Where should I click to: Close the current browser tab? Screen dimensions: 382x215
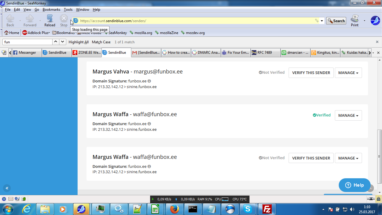[x=378, y=53]
